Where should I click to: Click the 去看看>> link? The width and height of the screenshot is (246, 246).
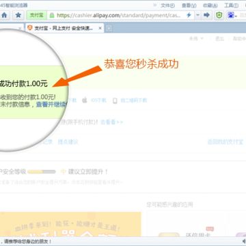point(111,122)
